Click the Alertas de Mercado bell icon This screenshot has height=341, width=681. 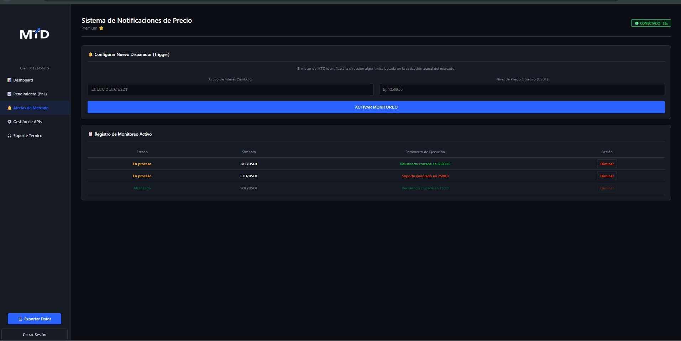click(x=10, y=108)
